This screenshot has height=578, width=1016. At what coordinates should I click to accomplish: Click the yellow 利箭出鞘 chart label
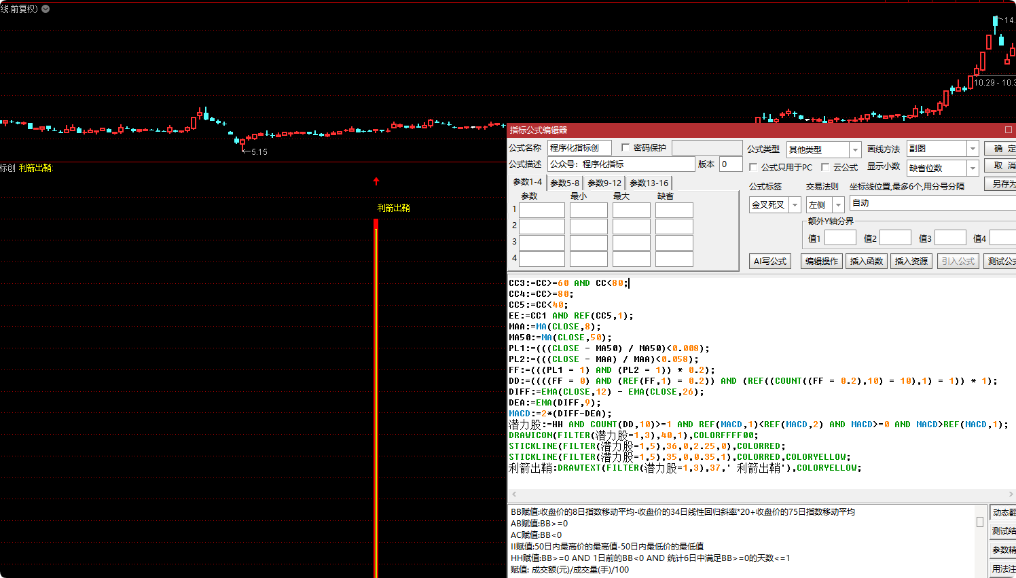pyautogui.click(x=393, y=208)
